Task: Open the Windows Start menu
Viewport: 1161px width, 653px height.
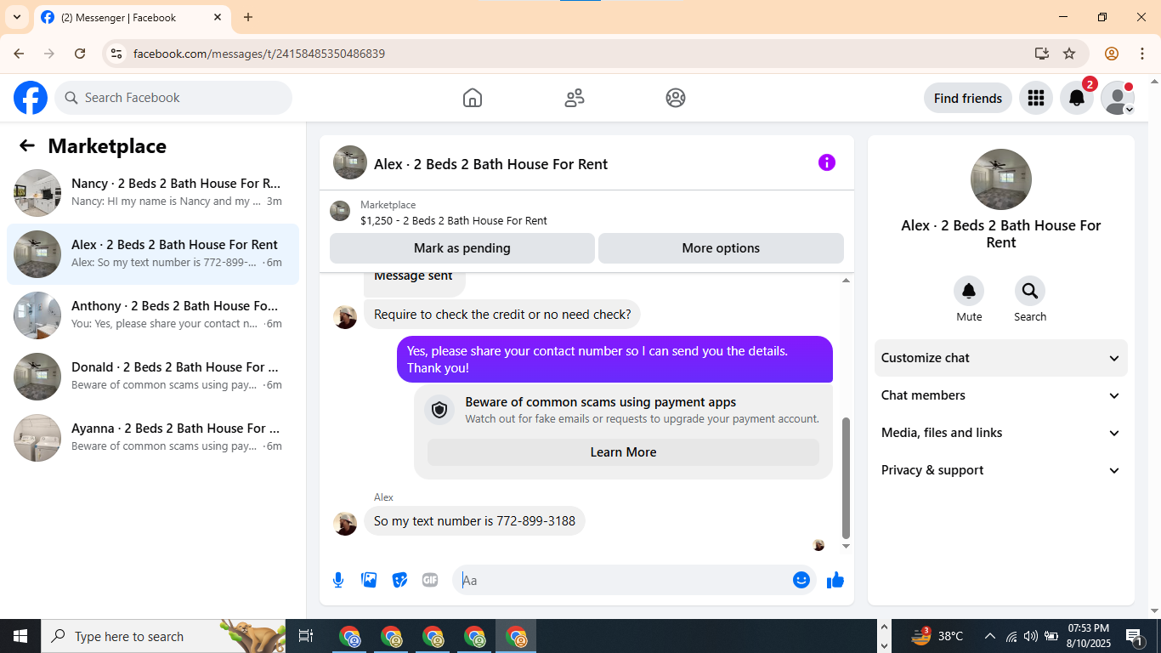Action: pyautogui.click(x=20, y=636)
